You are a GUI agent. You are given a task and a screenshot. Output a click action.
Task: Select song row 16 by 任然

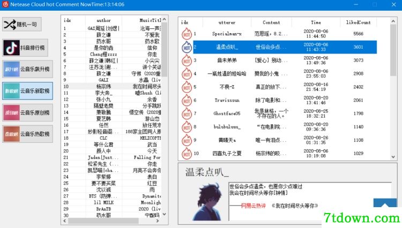click(112, 125)
